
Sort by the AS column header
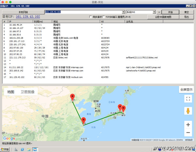pos(112,21)
